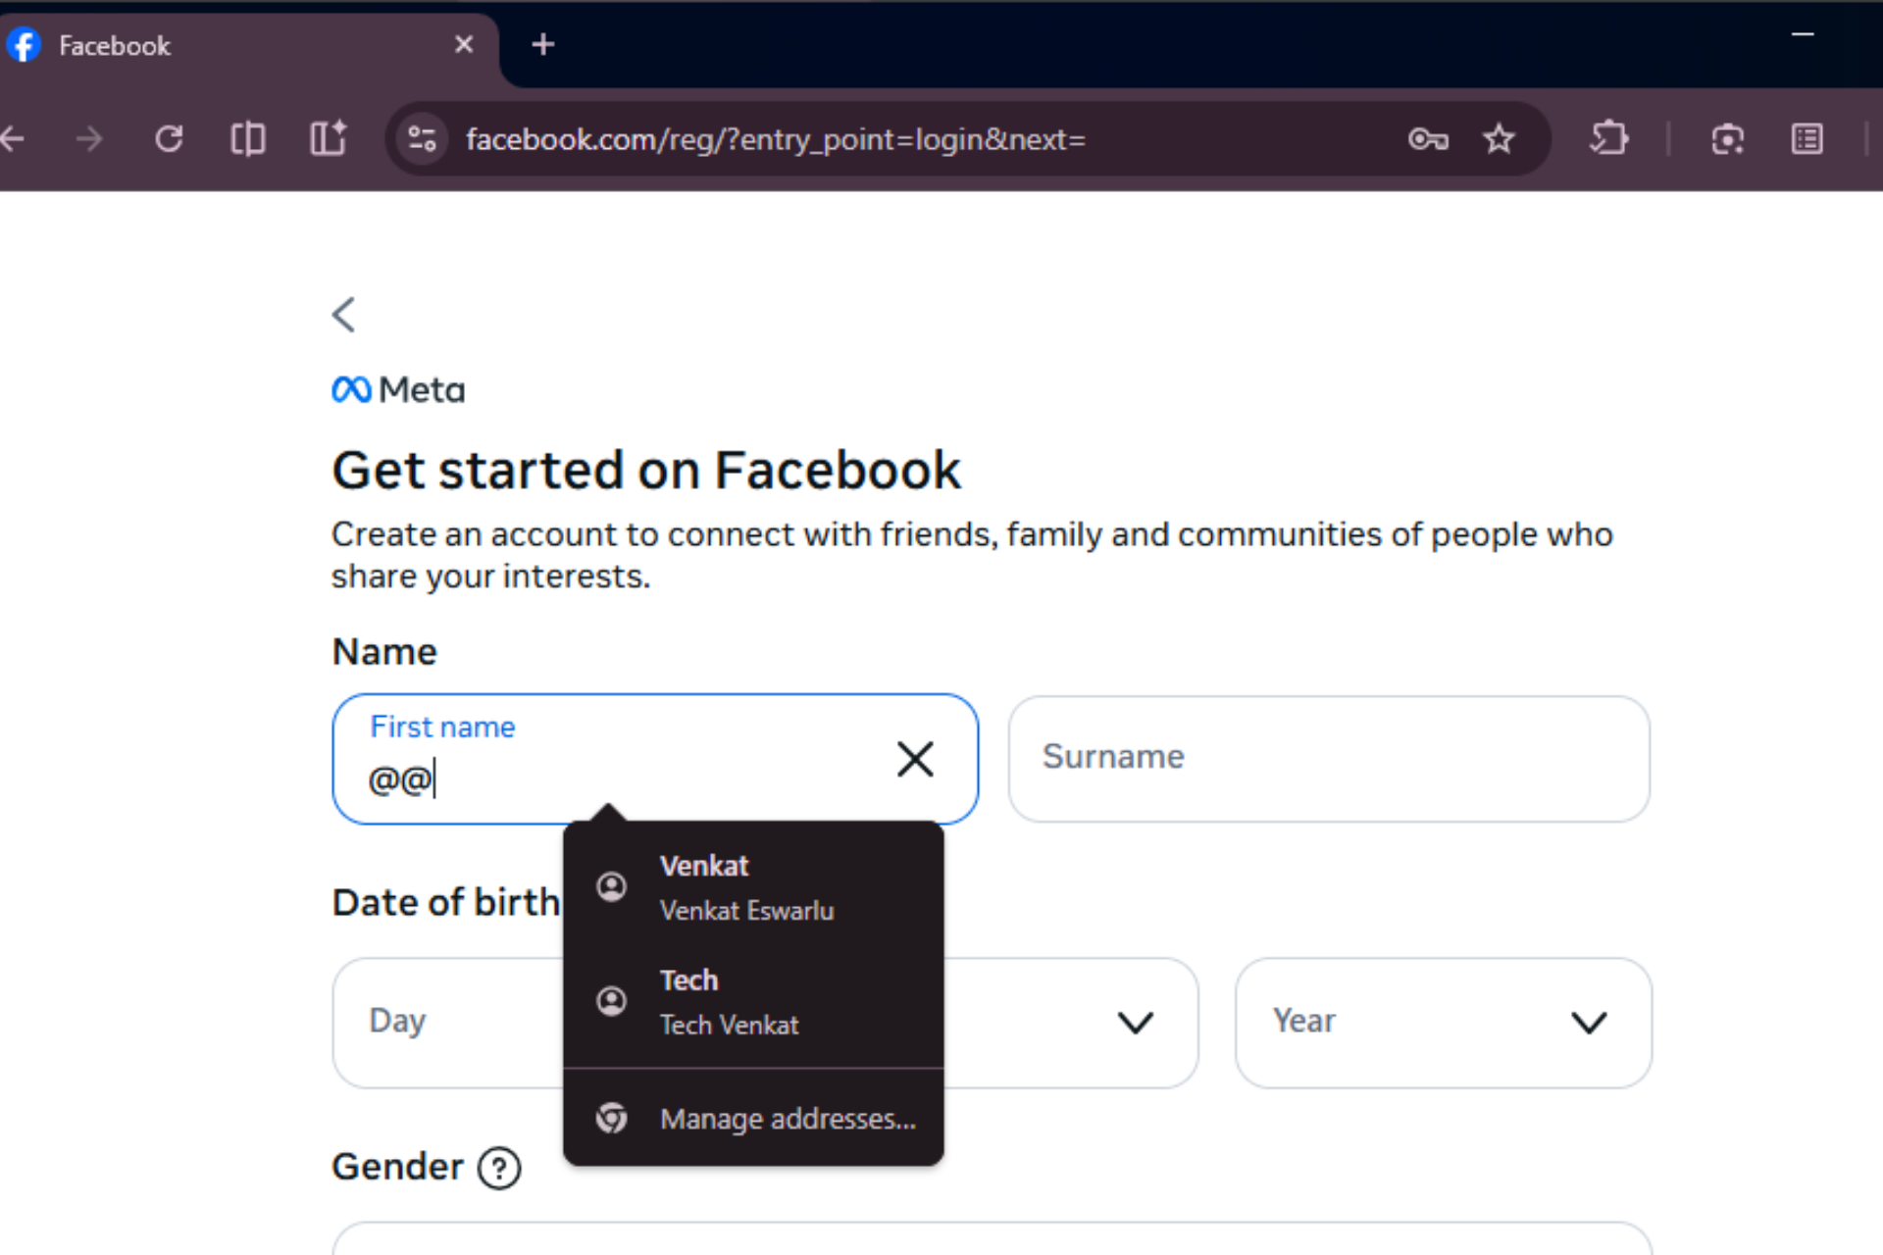
Task: Open the browser extensions puzzle icon
Action: pos(1608,138)
